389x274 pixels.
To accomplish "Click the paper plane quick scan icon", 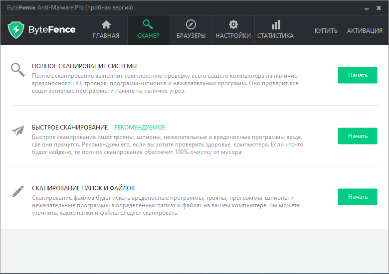I will coord(18,131).
